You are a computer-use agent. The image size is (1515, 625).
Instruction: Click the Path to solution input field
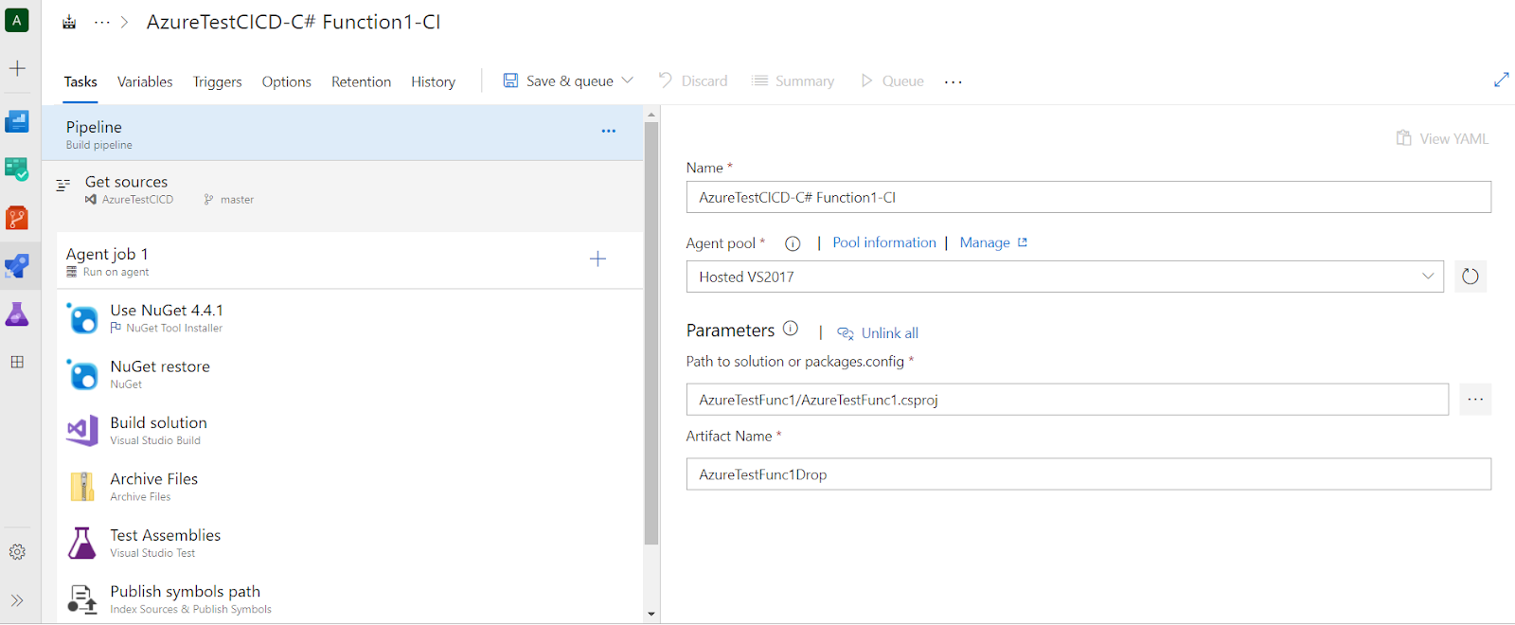(x=1067, y=400)
